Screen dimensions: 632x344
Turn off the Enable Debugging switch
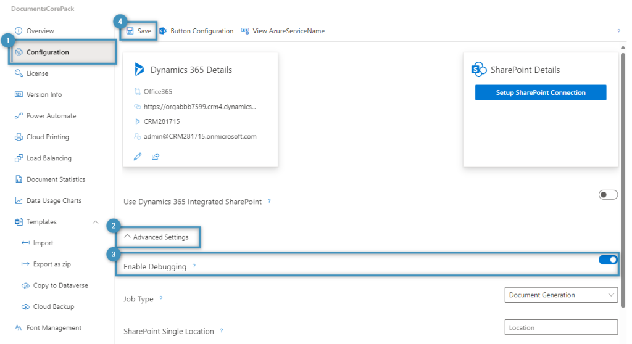click(x=608, y=260)
